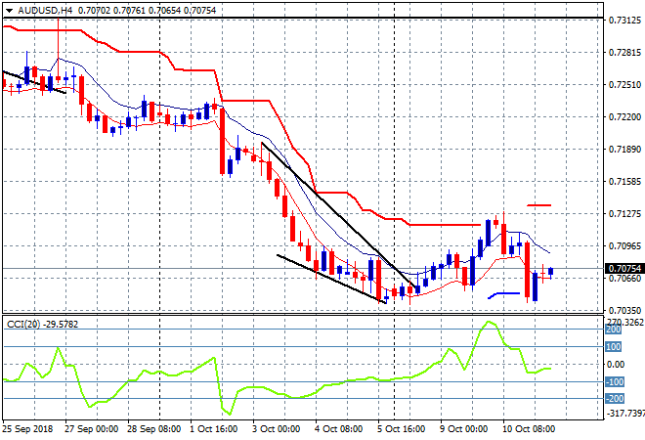
Task: Click the current price label 0.70754
Action: point(624,268)
